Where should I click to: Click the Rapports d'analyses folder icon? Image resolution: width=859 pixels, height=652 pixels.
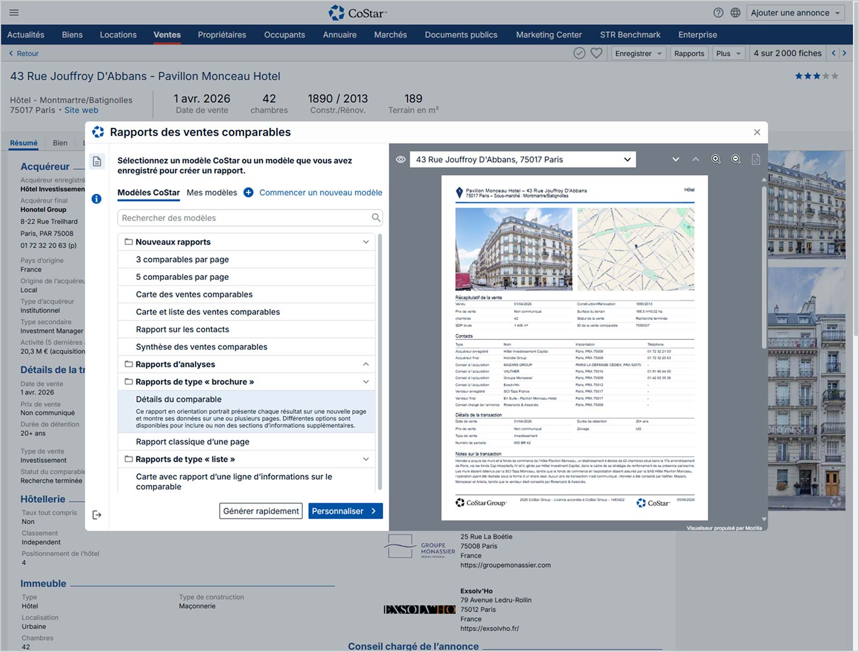click(129, 364)
